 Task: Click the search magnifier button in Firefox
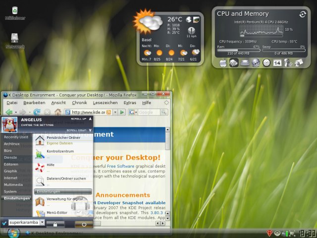(164, 112)
